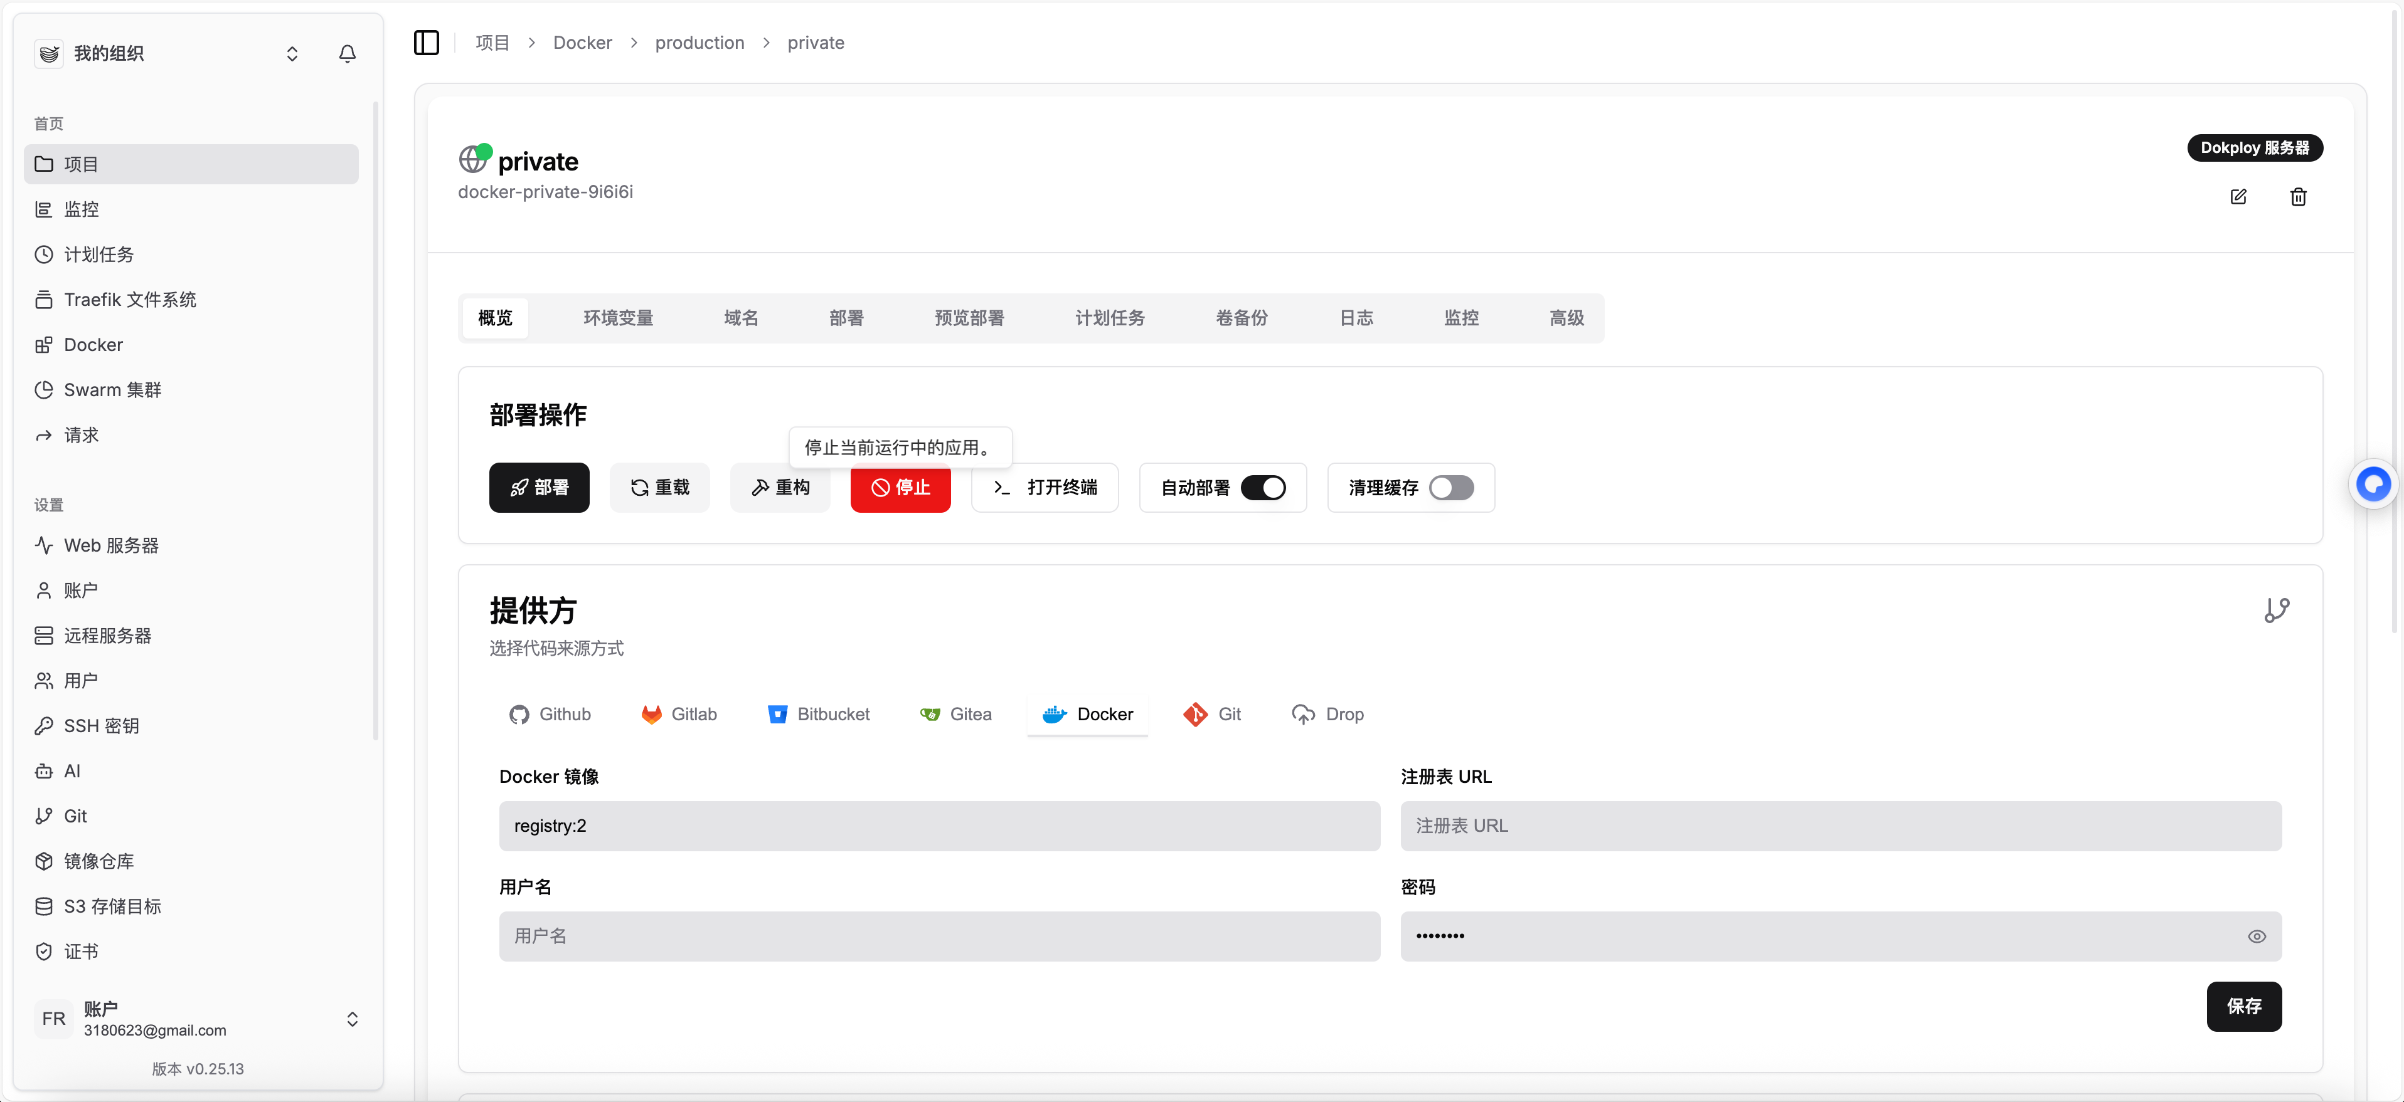
Task: Select the Drop provider tab
Action: tap(1327, 714)
